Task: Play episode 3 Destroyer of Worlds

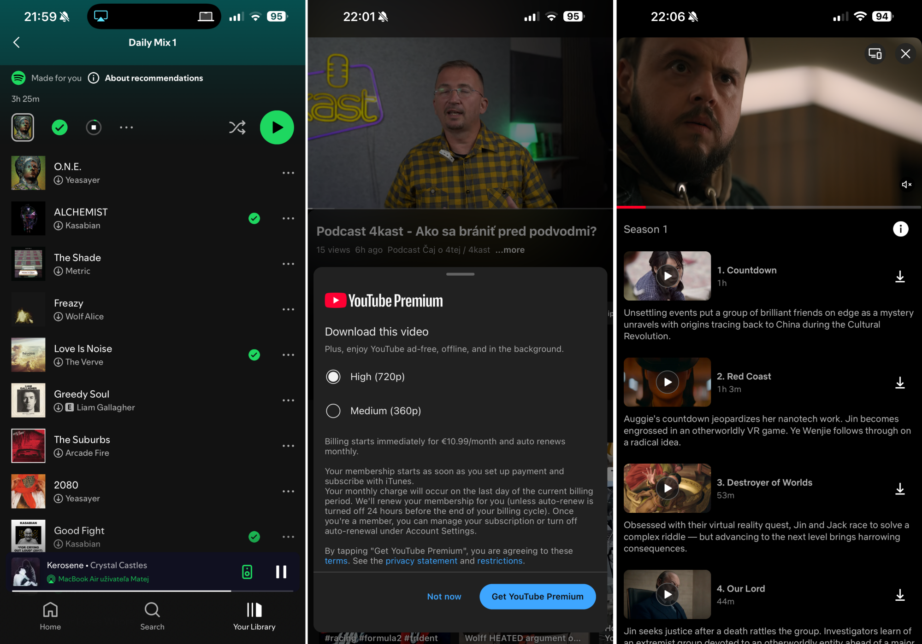Action: [667, 488]
